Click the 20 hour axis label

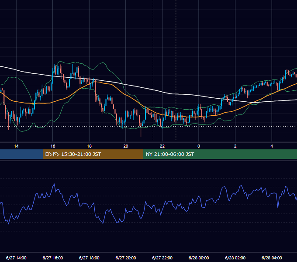(126, 146)
